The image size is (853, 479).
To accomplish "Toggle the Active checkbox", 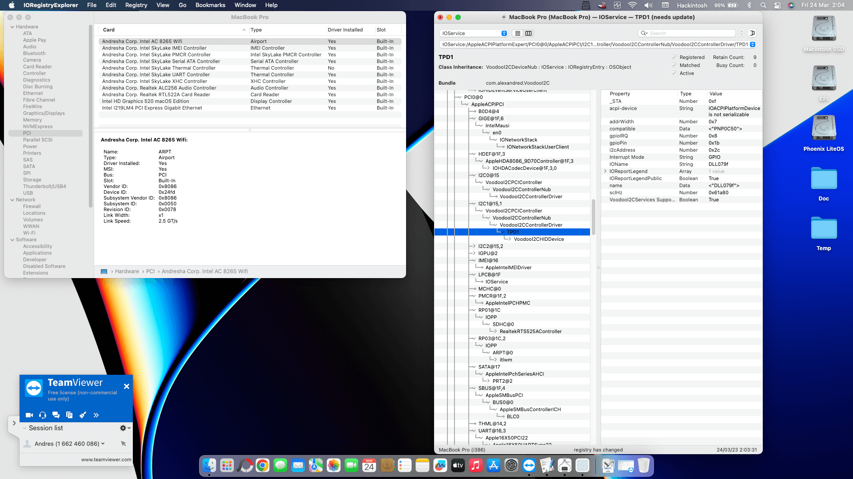I will coord(674,73).
